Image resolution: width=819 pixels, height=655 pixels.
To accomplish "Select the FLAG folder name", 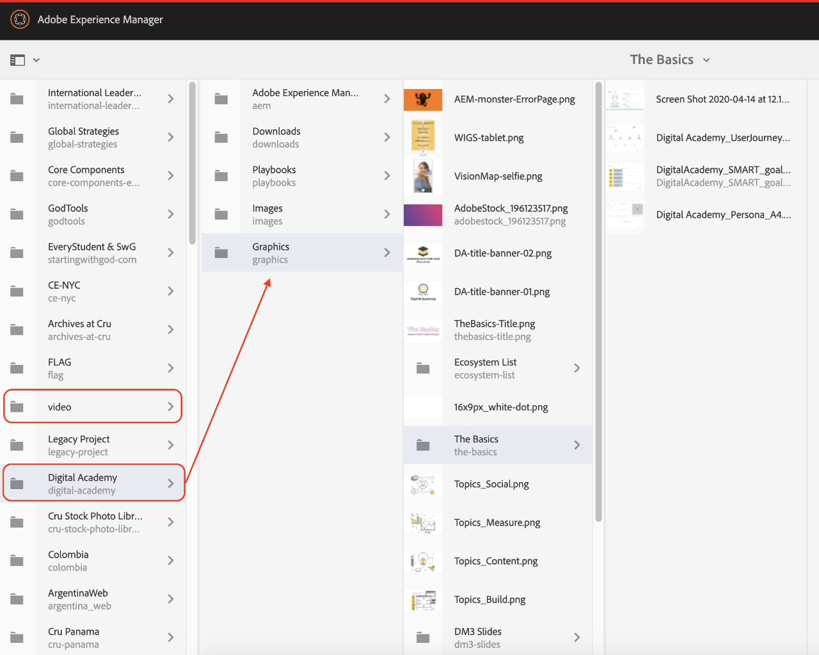I will pyautogui.click(x=60, y=362).
